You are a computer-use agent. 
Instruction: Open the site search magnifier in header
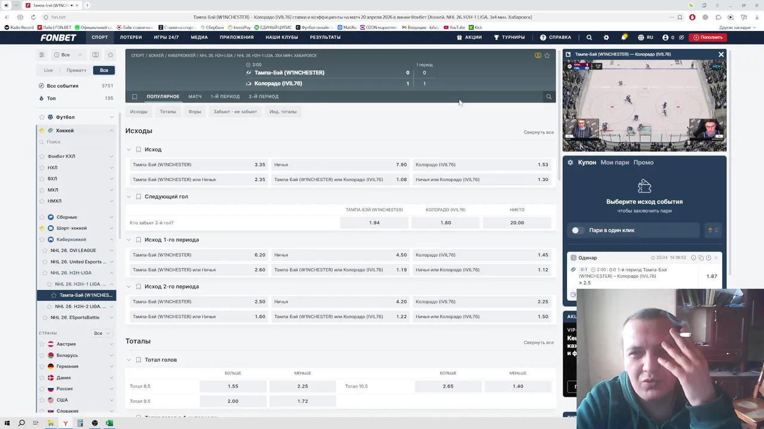(x=589, y=38)
